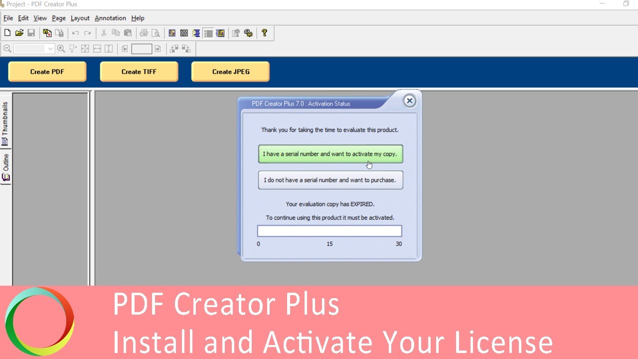Open settings with the gears icon

[248, 33]
